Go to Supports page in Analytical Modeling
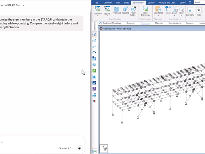The height and width of the screenshot is (154, 205). 190,23
